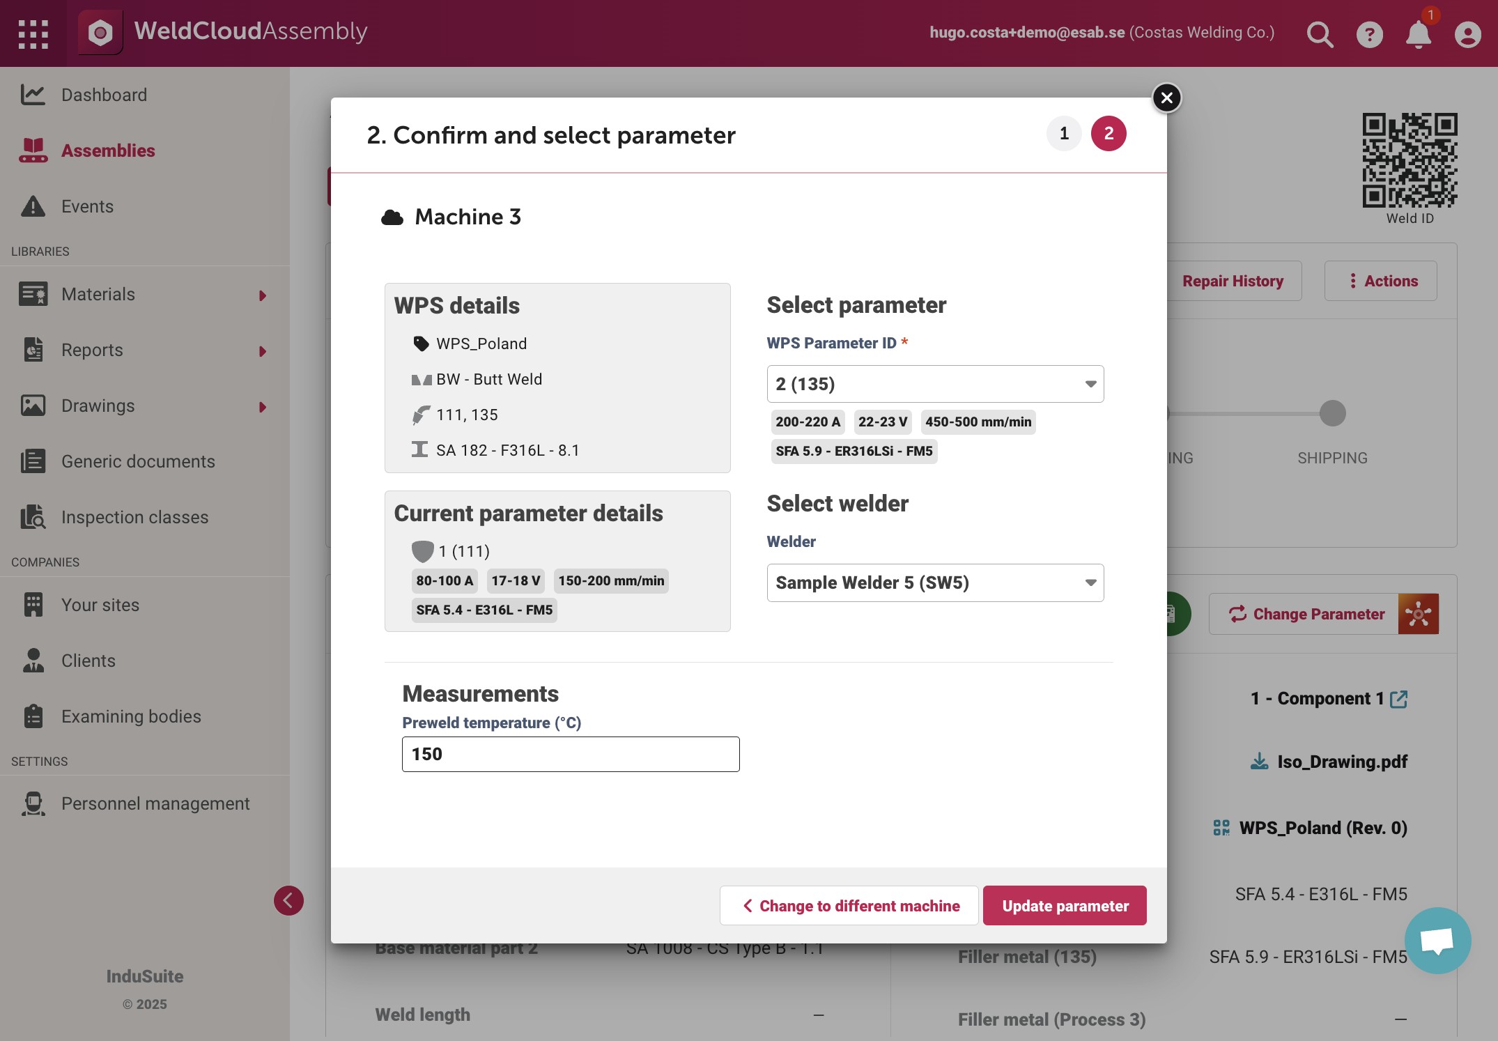Click Change to different machine
This screenshot has height=1041, width=1498.
pos(849,906)
